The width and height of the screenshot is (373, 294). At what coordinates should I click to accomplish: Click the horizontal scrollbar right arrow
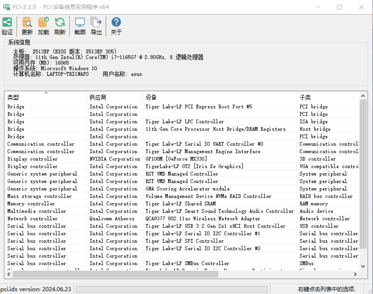pyautogui.click(x=355, y=274)
